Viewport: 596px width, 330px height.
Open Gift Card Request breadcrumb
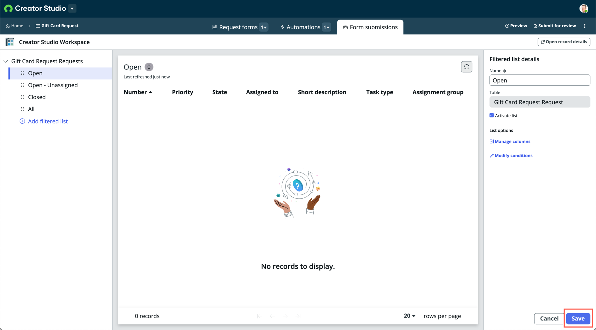57,26
